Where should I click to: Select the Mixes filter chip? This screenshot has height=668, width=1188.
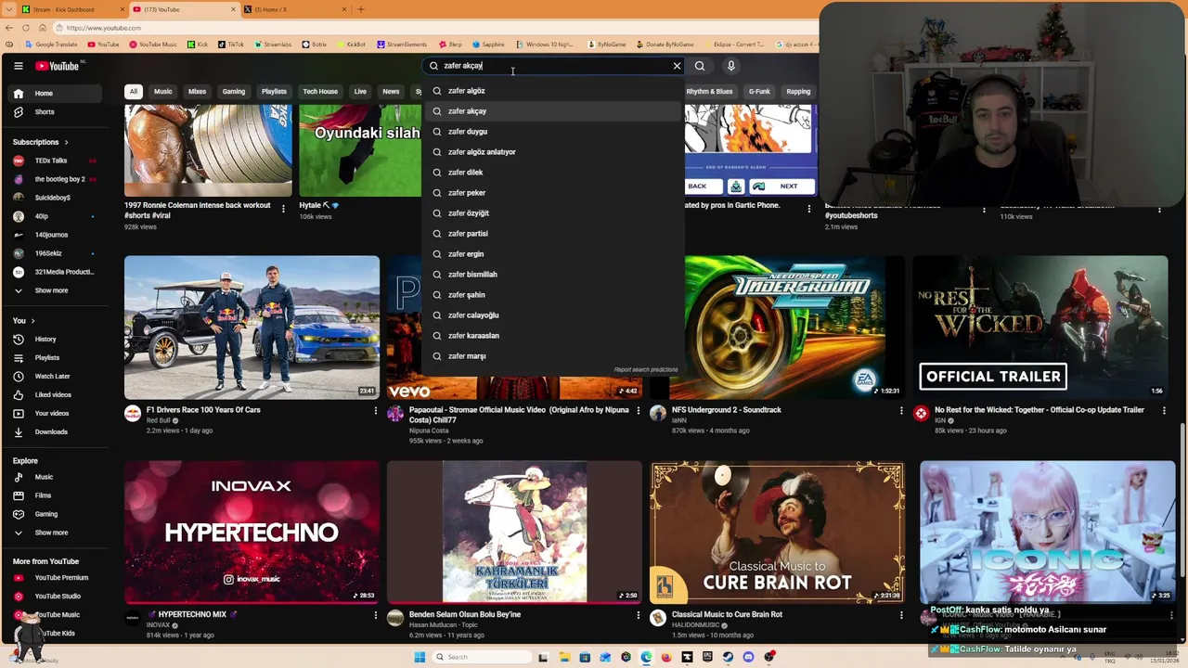(198, 92)
